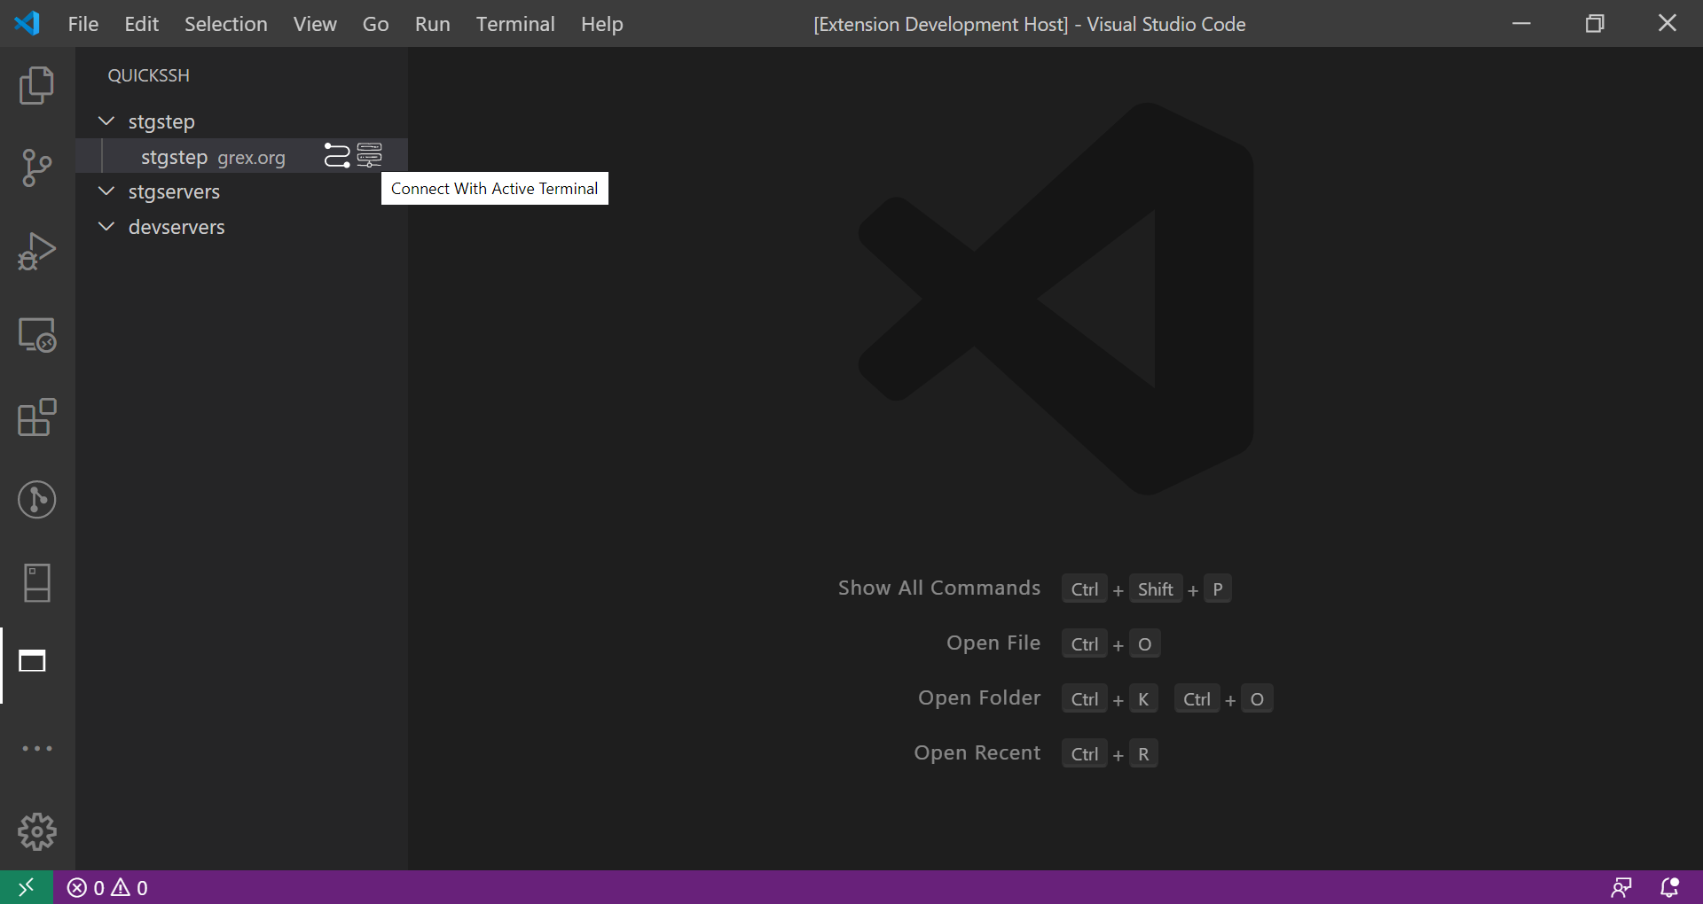Viewport: 1703px width, 904px height.
Task: Click the QUICKSSH panel title
Action: click(149, 75)
